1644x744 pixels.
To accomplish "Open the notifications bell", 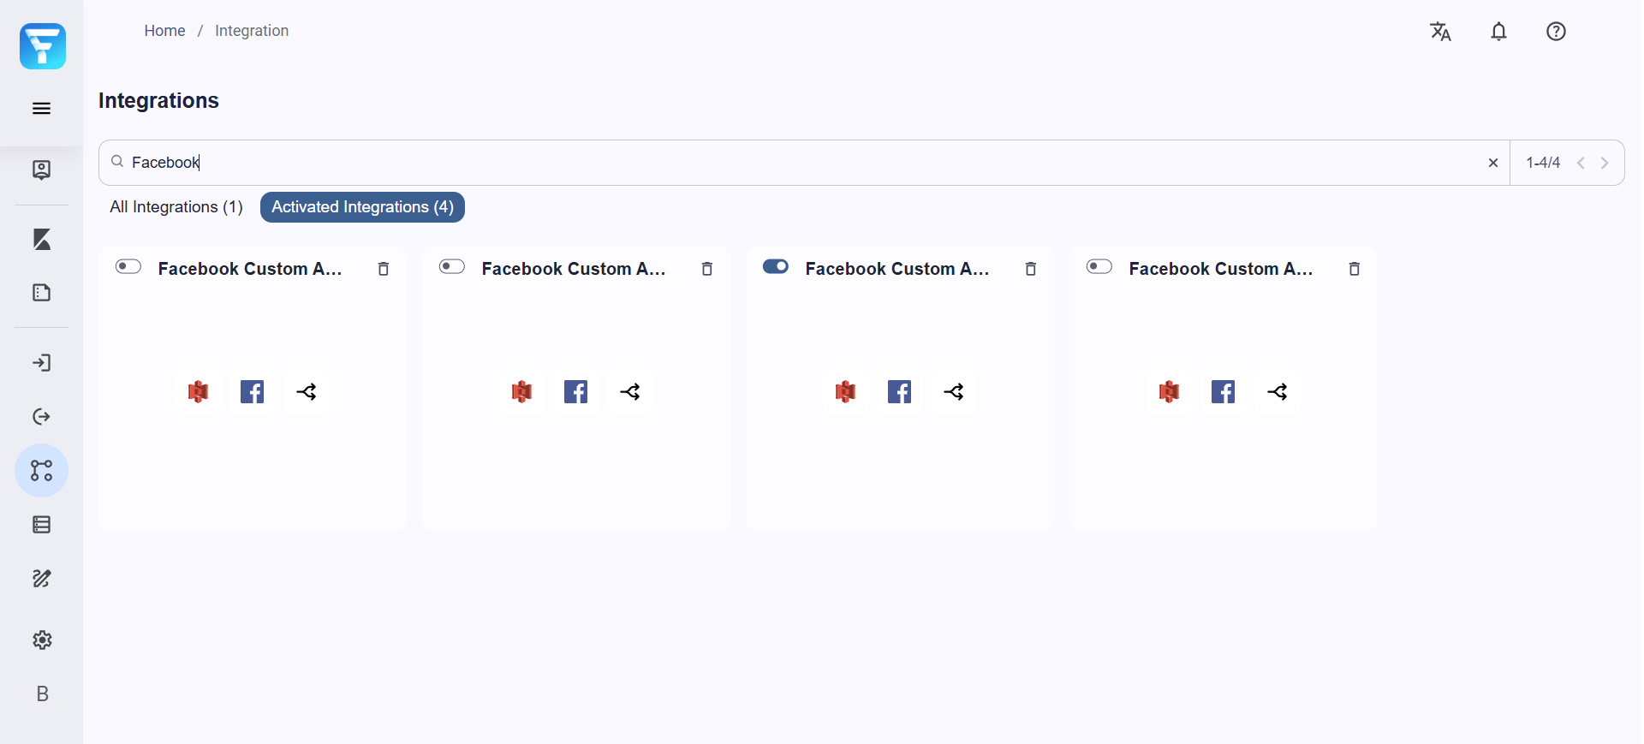I will (x=1498, y=32).
